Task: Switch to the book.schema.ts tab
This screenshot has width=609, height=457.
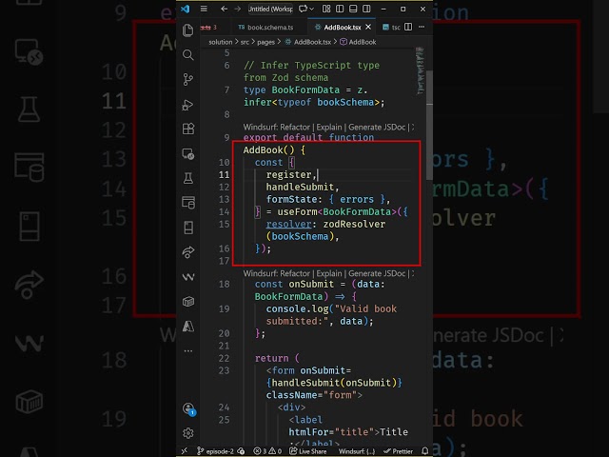Action: pos(266,28)
